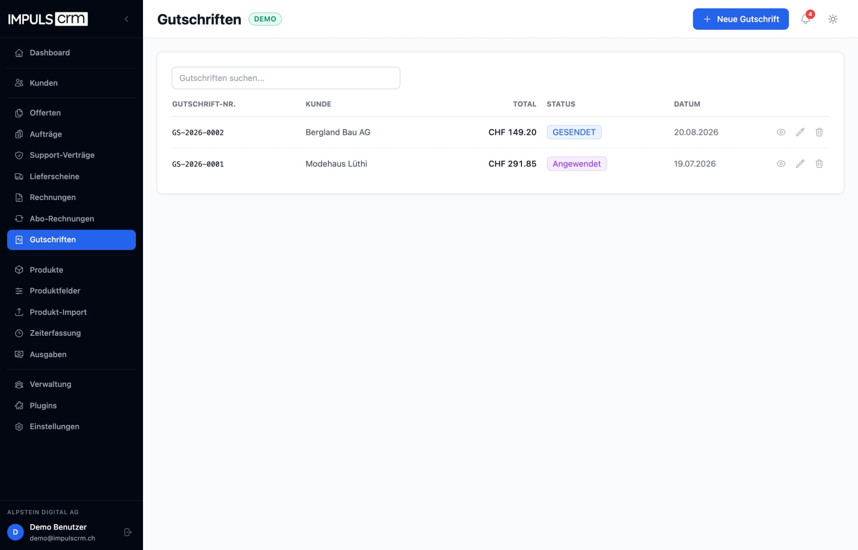858x550 pixels.
Task: Open Ausgaben in the sidebar
Action: (x=71, y=354)
